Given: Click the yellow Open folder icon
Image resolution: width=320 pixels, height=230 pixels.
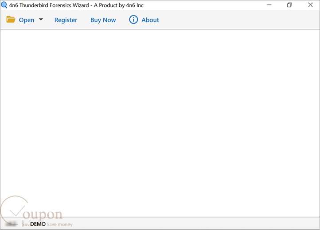Looking at the screenshot, I should [x=11, y=19].
